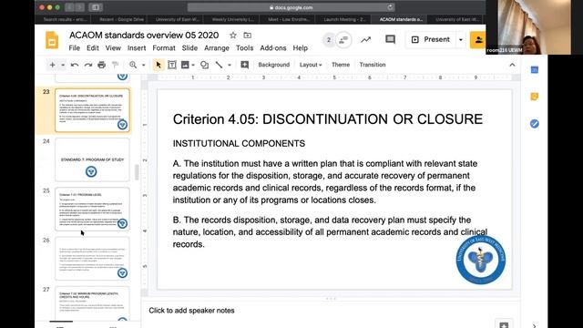This screenshot has height=328, width=583.
Task: Click the Google Slides home logo
Action: point(52,40)
